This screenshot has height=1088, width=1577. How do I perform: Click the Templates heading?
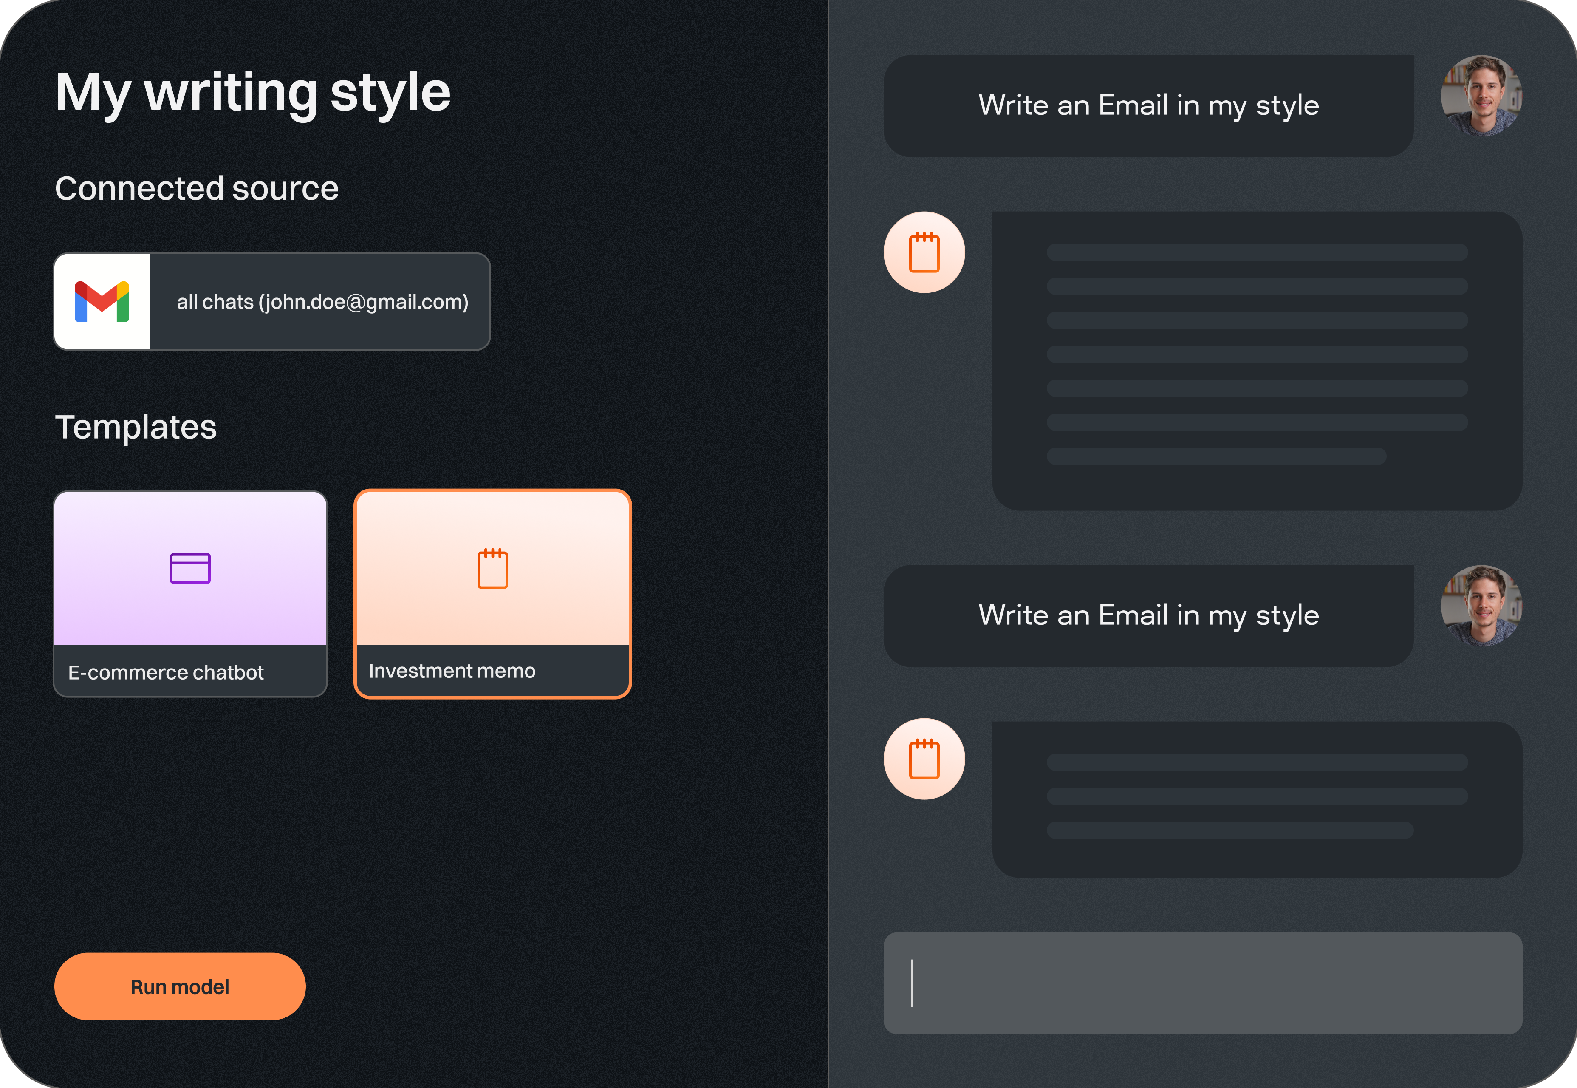click(x=136, y=428)
